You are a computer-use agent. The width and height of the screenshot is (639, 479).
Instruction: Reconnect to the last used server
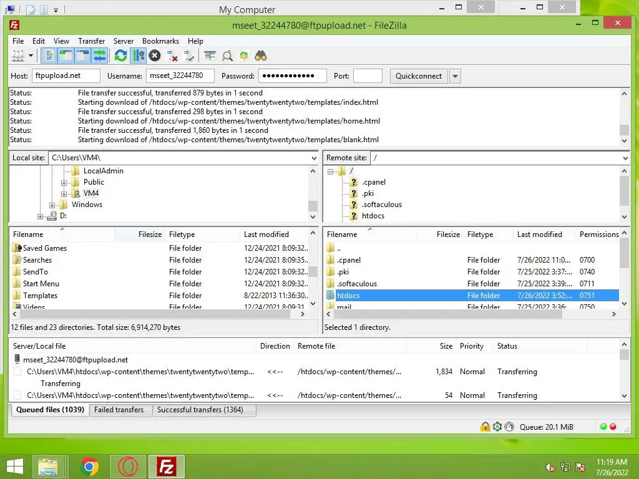point(188,56)
